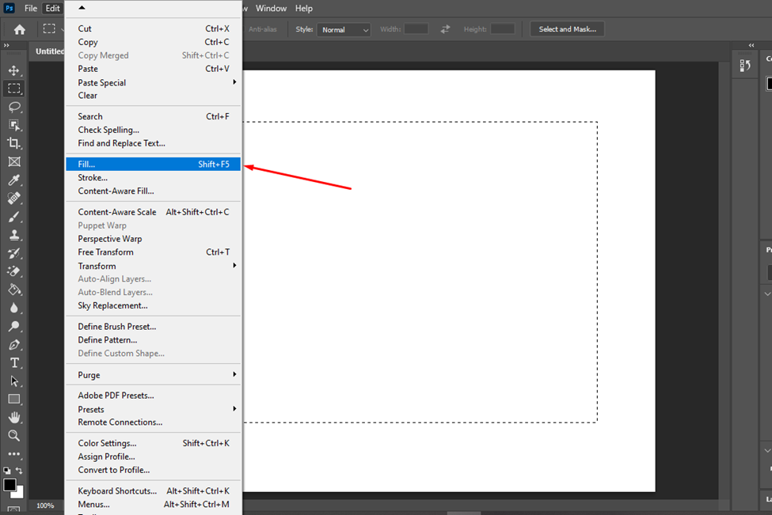Select the Dodge tool
Viewport: 772px width, 515px height.
pos(13,326)
